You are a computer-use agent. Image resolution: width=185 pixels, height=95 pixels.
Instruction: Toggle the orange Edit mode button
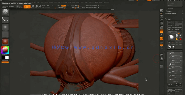point(25,7)
